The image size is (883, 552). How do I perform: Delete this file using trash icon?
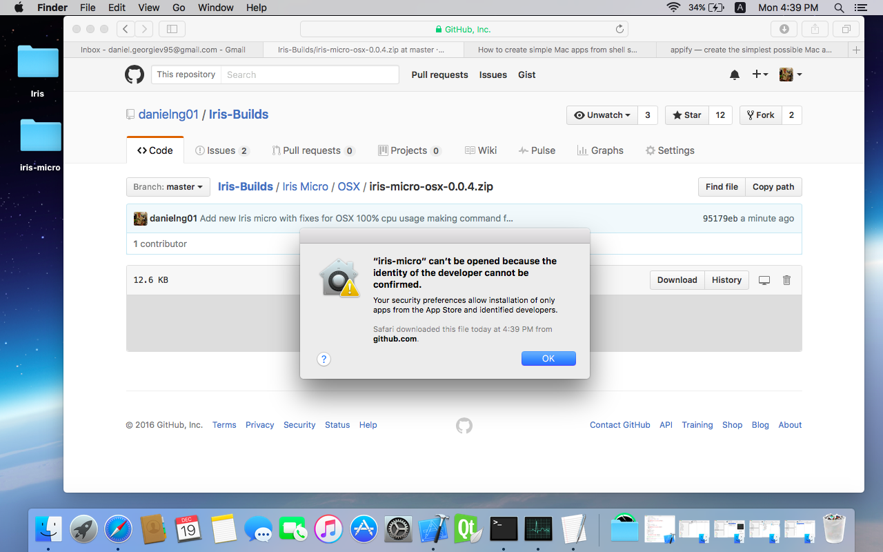click(786, 280)
